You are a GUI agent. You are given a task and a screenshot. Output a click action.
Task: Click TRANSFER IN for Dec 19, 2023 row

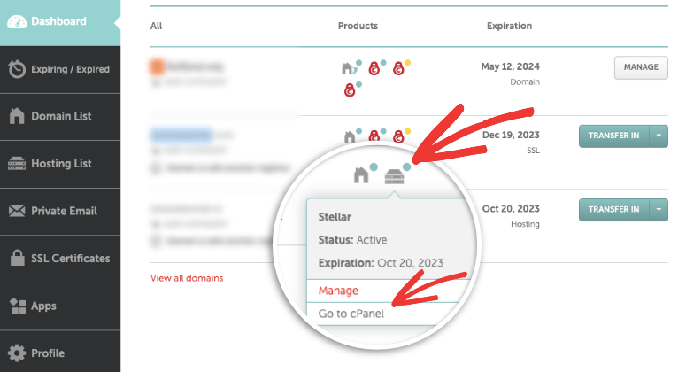pyautogui.click(x=613, y=136)
